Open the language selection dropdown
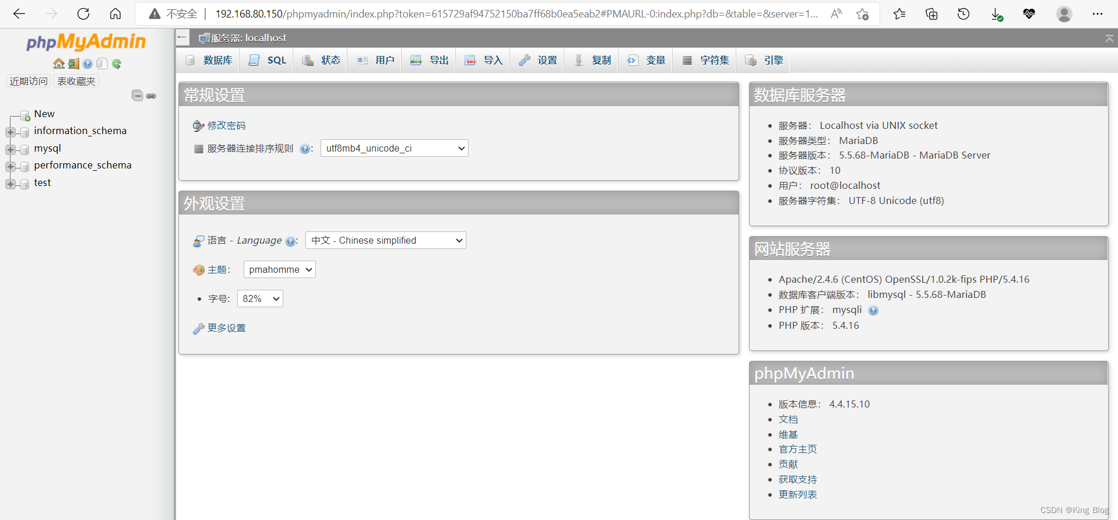Viewport: 1118px width, 520px height. point(386,240)
